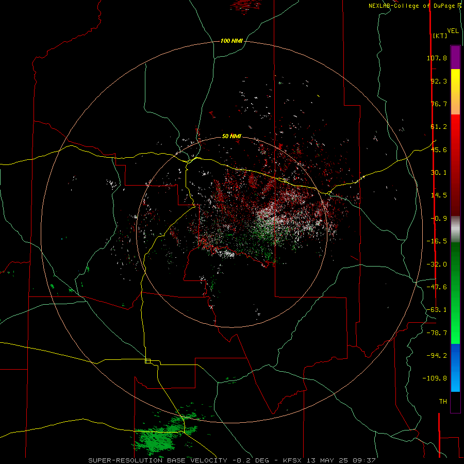The width and height of the screenshot is (464, 464).
Task: Select the 14.5 velocity scale value
Action: (439, 195)
